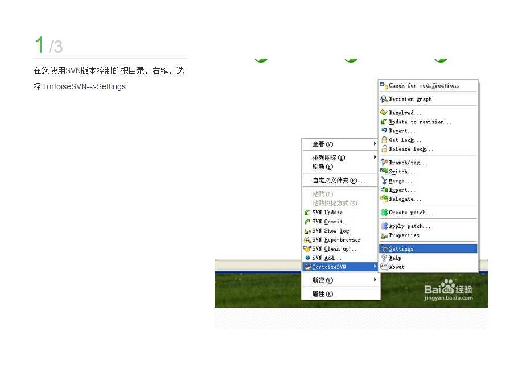Click the SVN Repo-browser icon
Image resolution: width=522 pixels, height=365 pixels.
307,240
